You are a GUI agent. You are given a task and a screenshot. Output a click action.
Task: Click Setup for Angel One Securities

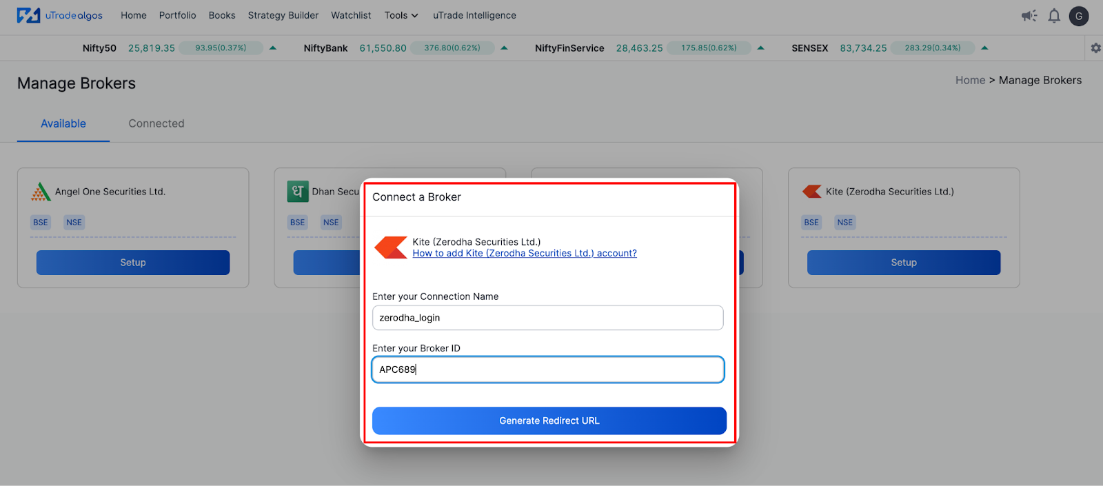[133, 263]
